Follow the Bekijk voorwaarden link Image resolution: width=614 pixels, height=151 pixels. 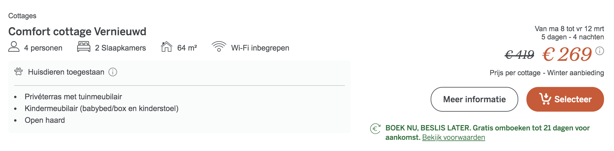(454, 137)
